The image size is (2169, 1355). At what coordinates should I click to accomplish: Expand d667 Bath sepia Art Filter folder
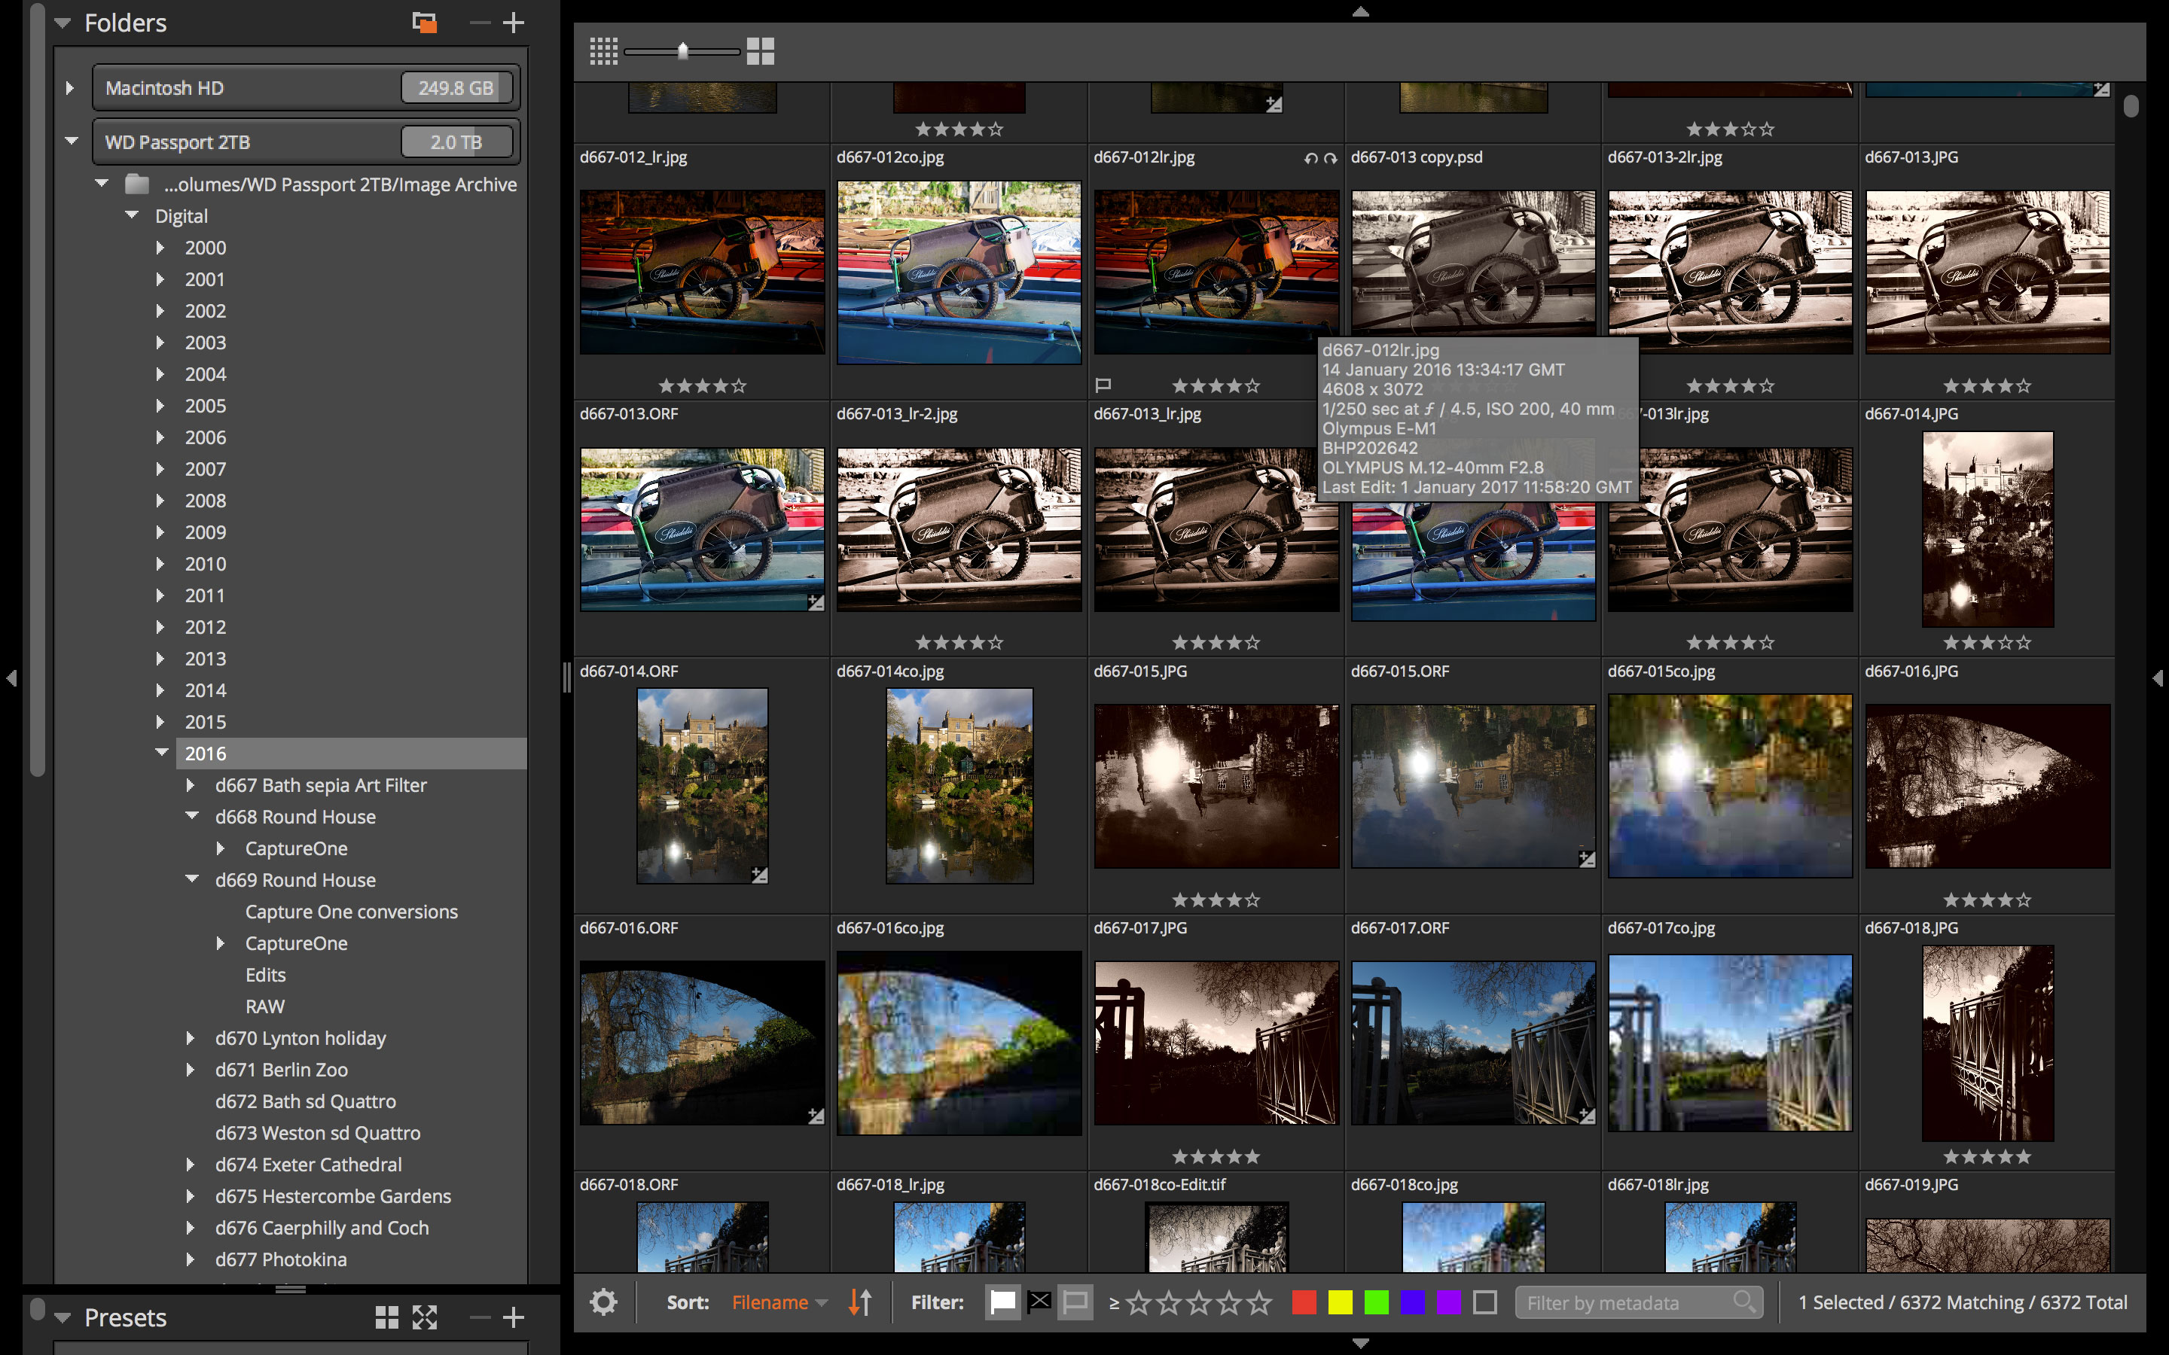pos(190,785)
